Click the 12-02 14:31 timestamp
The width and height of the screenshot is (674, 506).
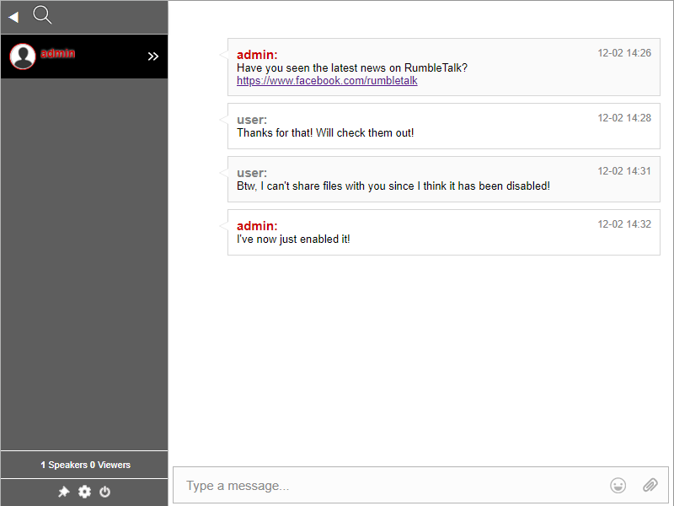point(624,171)
